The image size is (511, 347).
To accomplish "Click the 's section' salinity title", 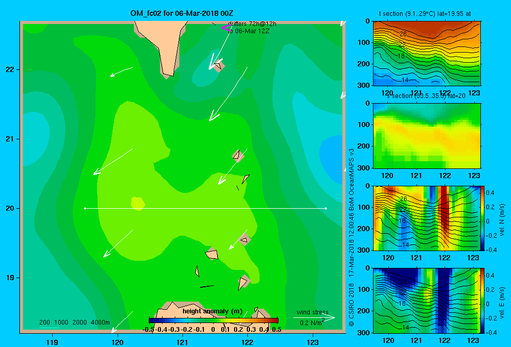I will [426, 96].
